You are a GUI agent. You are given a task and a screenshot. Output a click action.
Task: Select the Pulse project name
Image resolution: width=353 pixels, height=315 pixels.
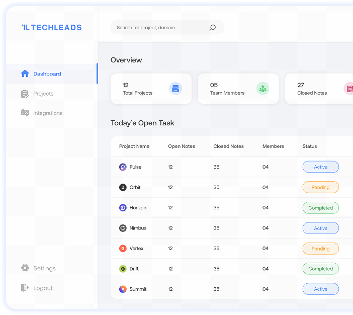135,167
